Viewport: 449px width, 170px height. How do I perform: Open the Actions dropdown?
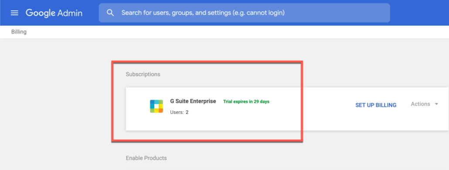425,104
